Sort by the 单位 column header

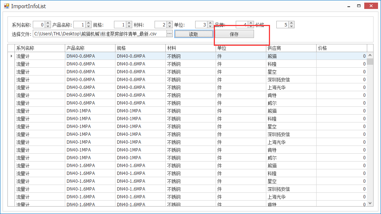tap(241, 48)
